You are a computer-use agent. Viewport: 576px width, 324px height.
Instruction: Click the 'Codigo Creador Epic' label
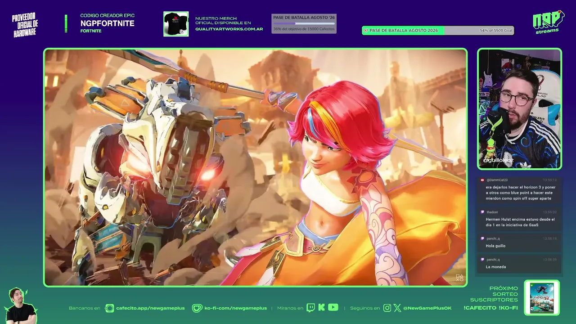coord(108,16)
